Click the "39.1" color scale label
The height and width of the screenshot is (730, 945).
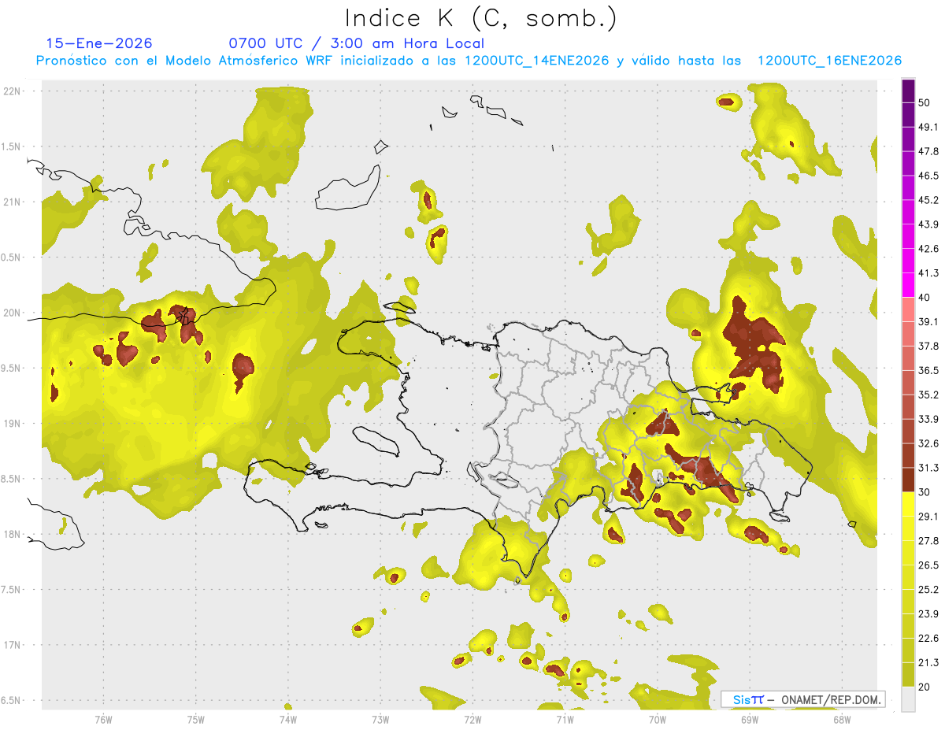[x=928, y=321]
